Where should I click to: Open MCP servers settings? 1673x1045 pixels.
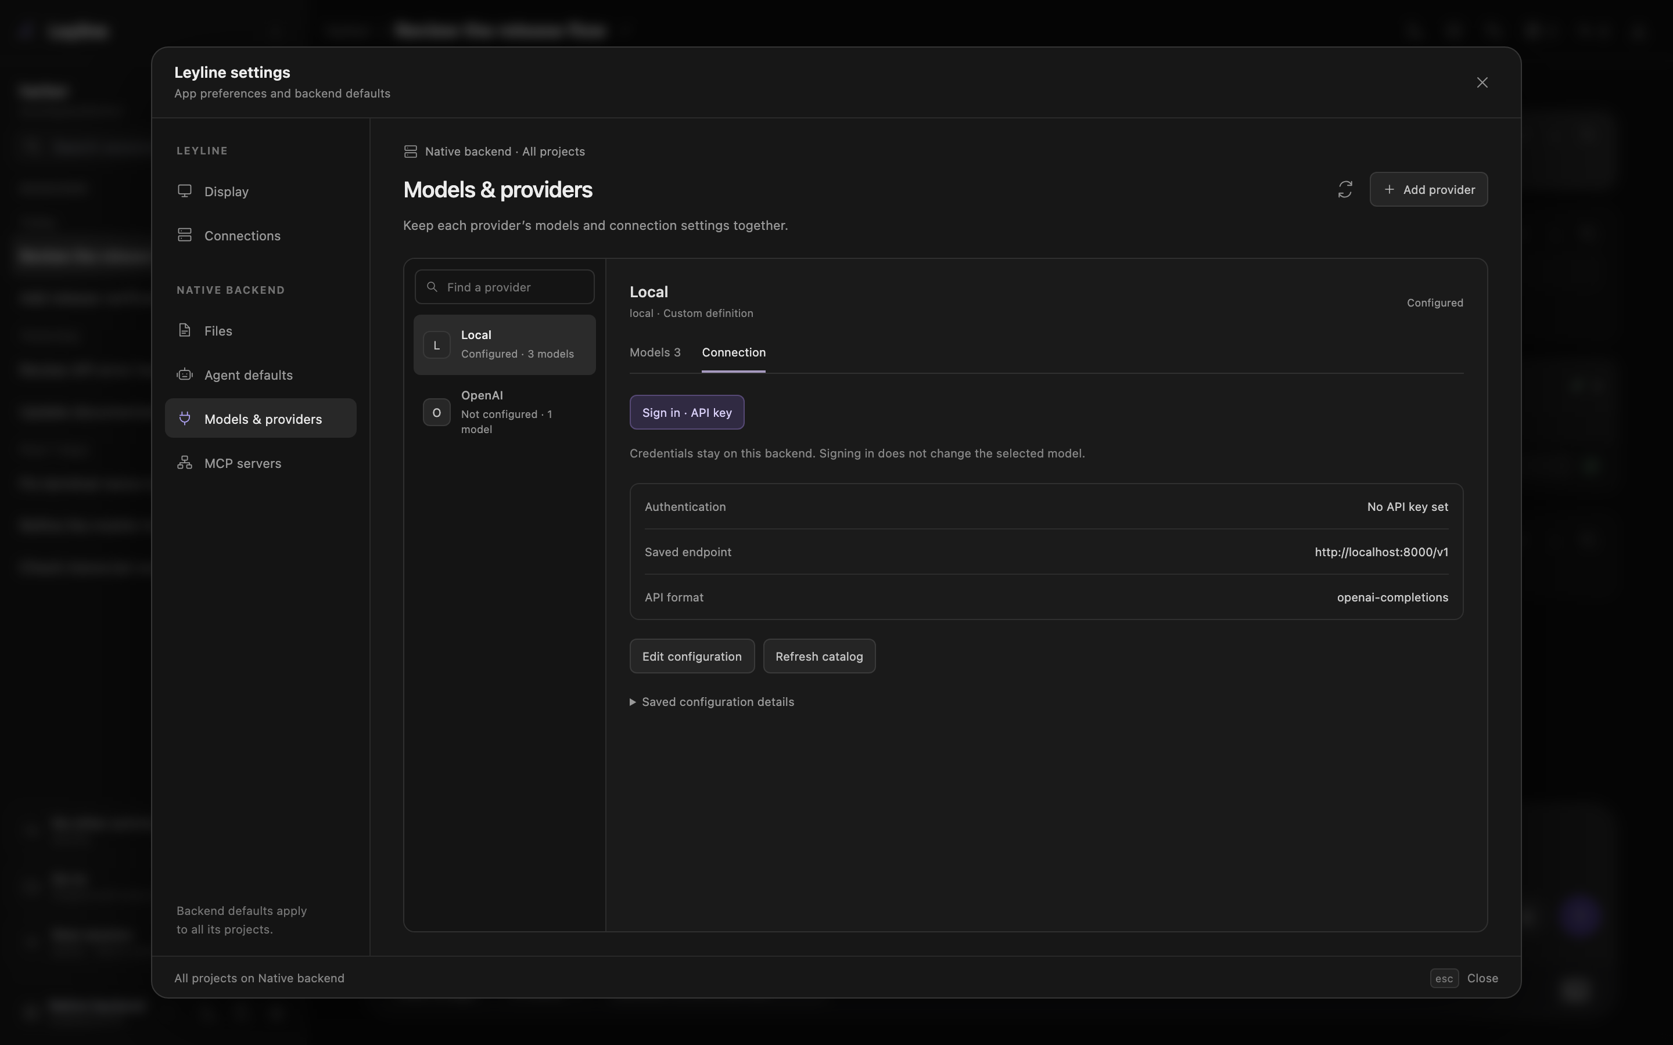260,463
